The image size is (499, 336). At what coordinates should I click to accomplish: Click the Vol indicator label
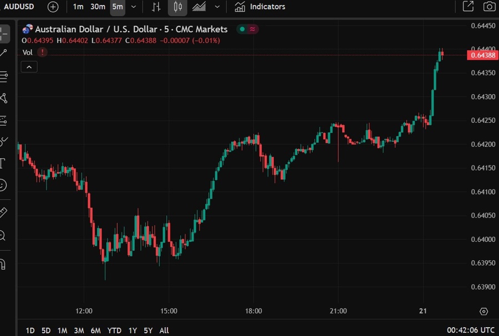click(27, 53)
